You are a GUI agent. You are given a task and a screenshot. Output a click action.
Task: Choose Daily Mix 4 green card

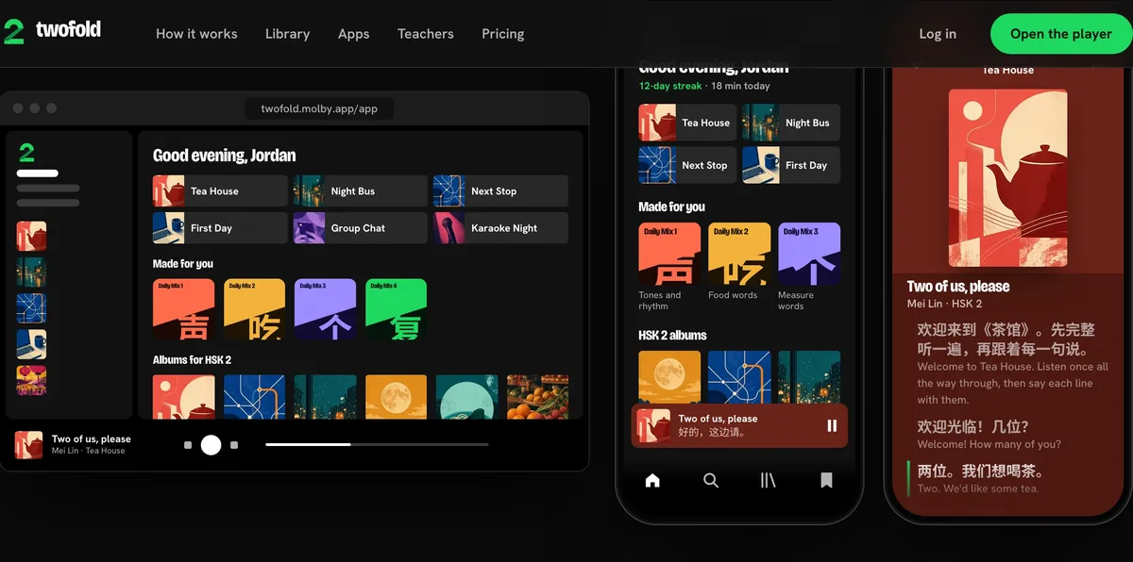pyautogui.click(x=396, y=308)
